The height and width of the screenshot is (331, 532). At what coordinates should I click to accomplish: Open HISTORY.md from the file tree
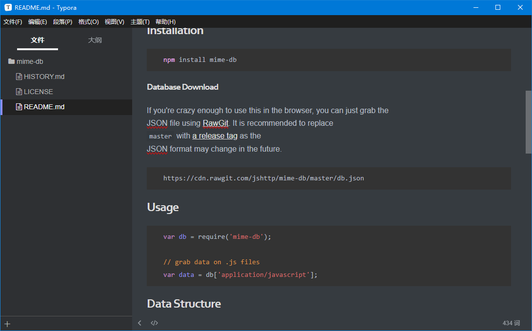44,77
